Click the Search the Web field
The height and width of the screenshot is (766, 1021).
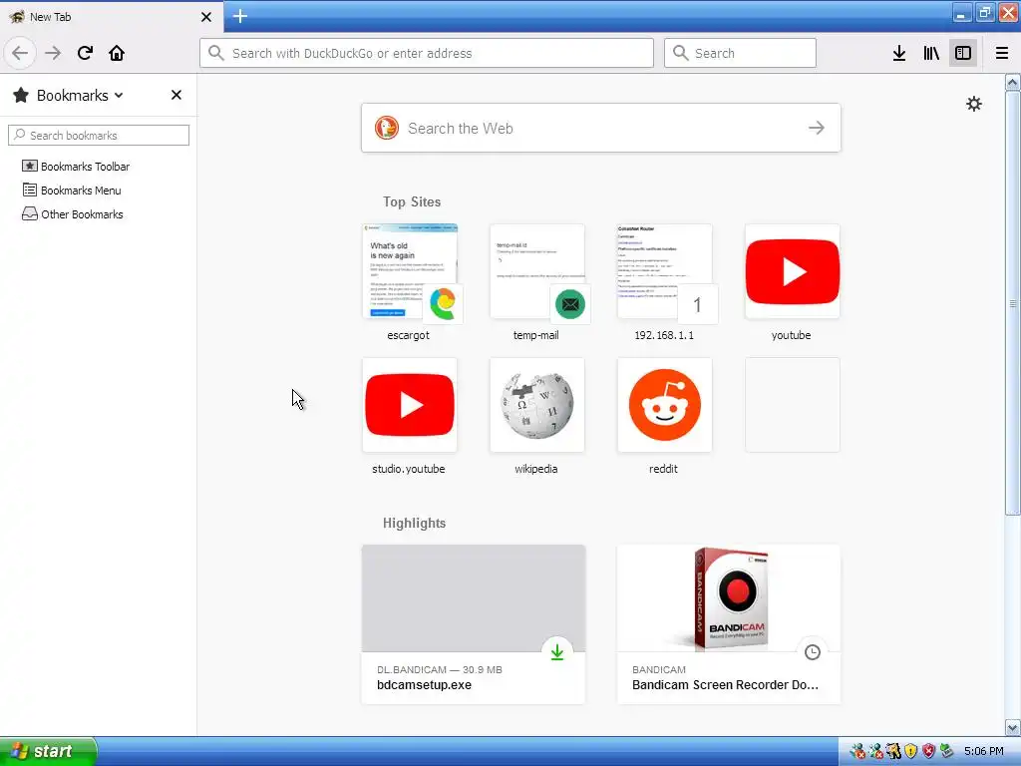tap(601, 128)
